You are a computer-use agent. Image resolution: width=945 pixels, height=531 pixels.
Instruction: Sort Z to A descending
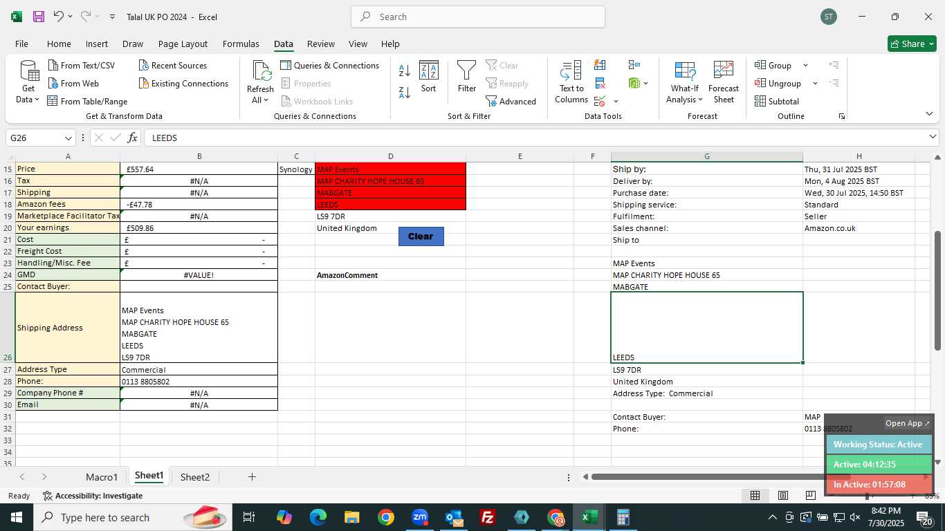coord(405,91)
